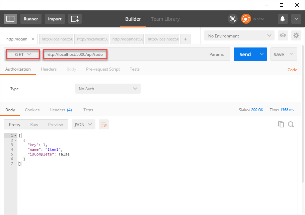Click the new window icon

75,19
